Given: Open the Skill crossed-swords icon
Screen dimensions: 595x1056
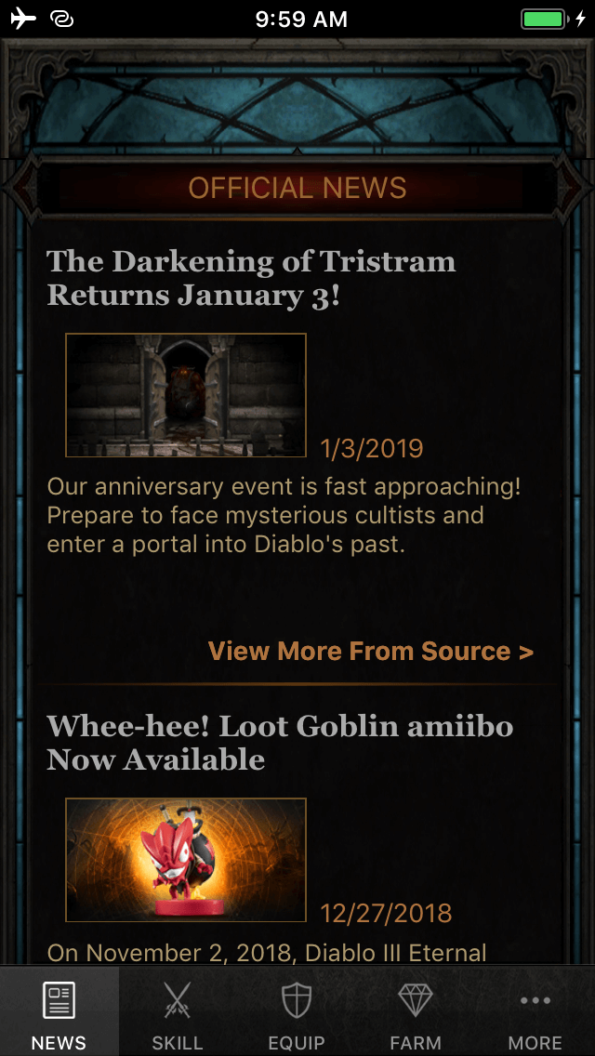Looking at the screenshot, I should click(178, 1000).
